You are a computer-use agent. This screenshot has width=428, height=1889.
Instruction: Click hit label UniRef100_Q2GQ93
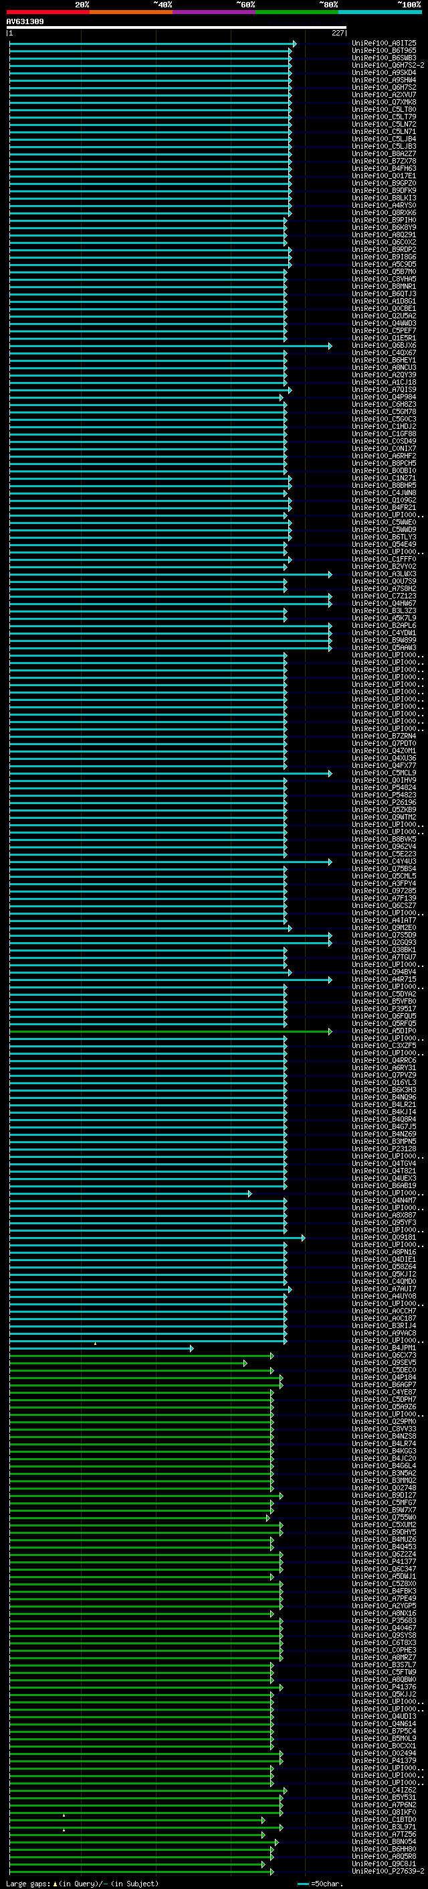384,942
